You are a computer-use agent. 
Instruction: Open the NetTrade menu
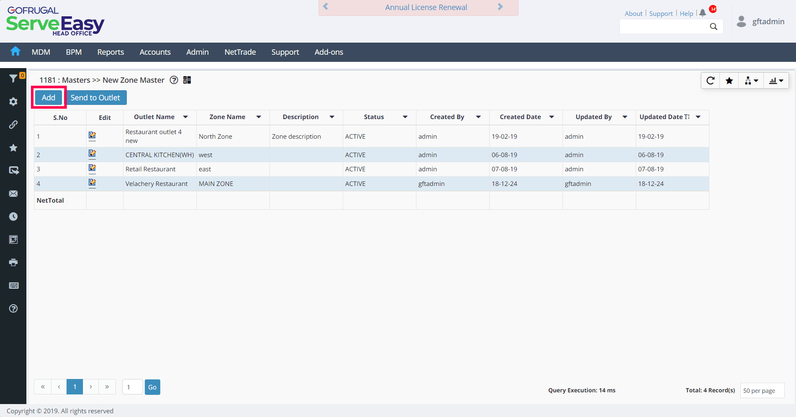pos(240,52)
